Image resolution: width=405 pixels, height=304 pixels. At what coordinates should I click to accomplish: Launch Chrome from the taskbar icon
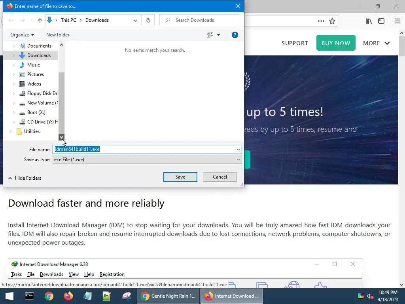49,296
